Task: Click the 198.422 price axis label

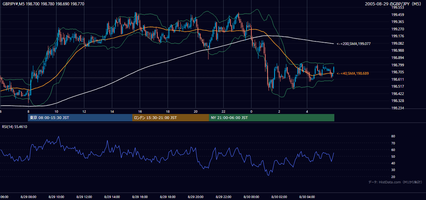Action: click(398, 94)
